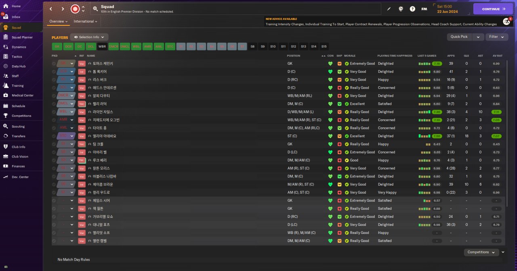Open the Dev. Center icon
This screenshot has height=271, width=517.
[x=6, y=177]
